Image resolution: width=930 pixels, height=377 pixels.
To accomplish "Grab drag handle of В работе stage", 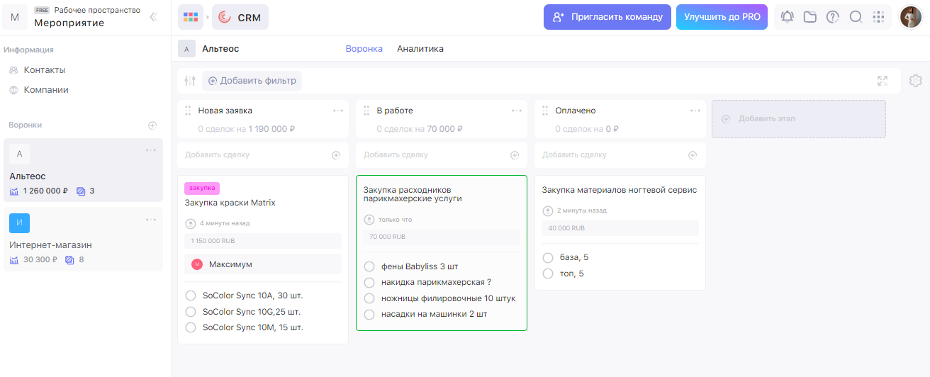I will [366, 111].
